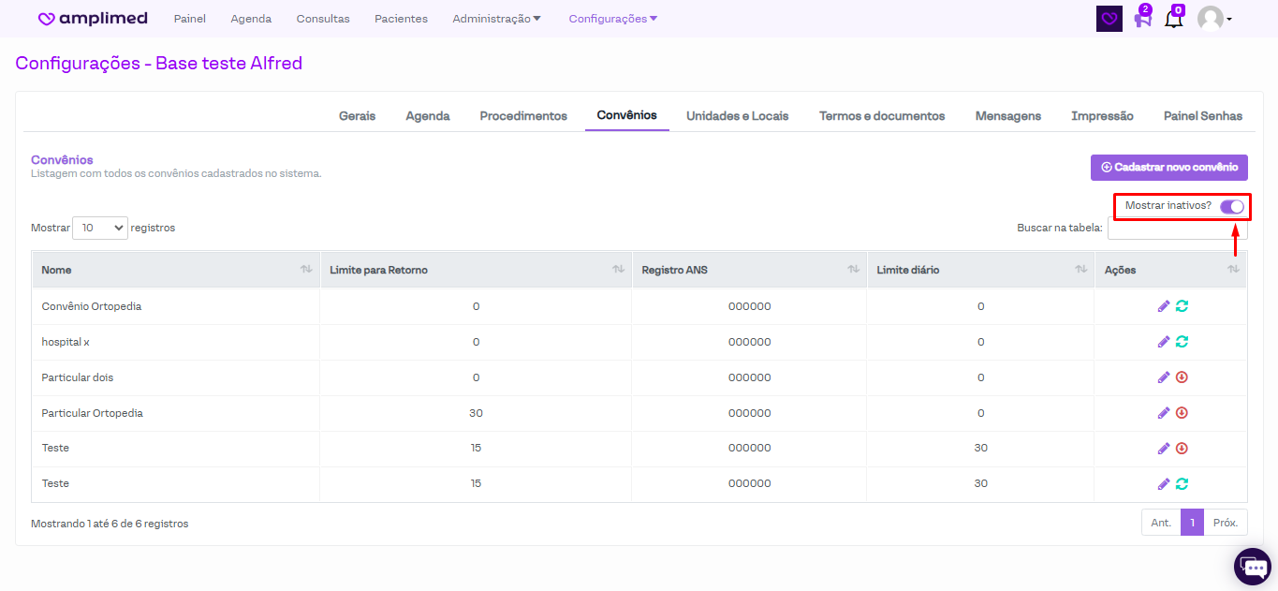Click the green reactivate icon for Teste

1182,484
